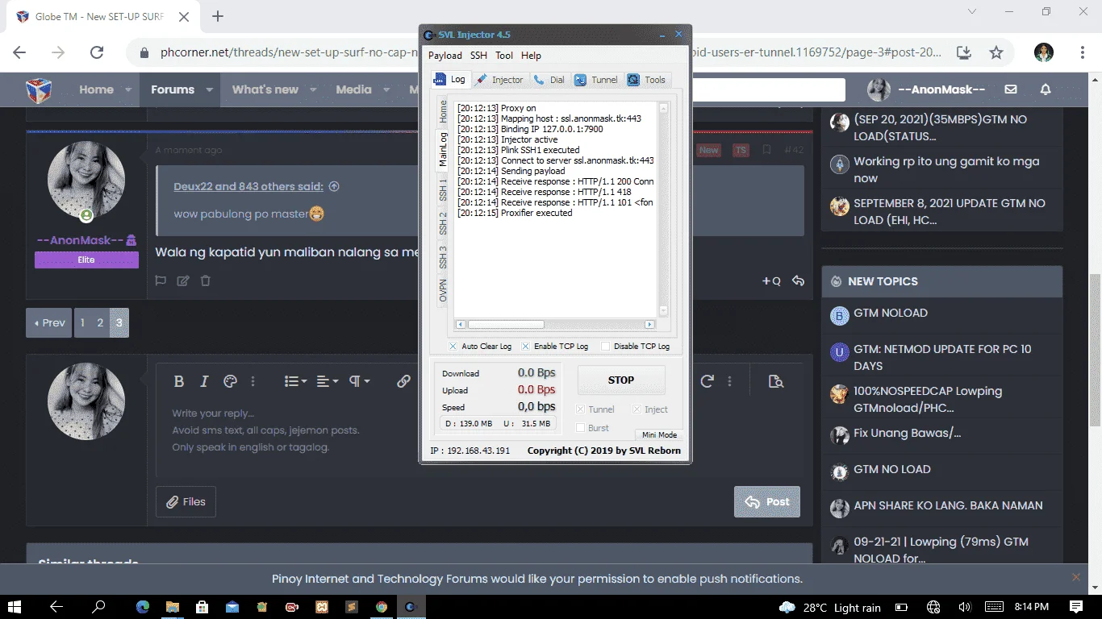1102x619 pixels.
Task: Toggle the Inject checkbox
Action: coord(637,409)
